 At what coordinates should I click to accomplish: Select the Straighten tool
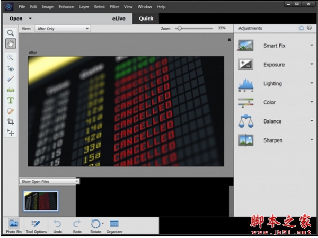coord(11,90)
